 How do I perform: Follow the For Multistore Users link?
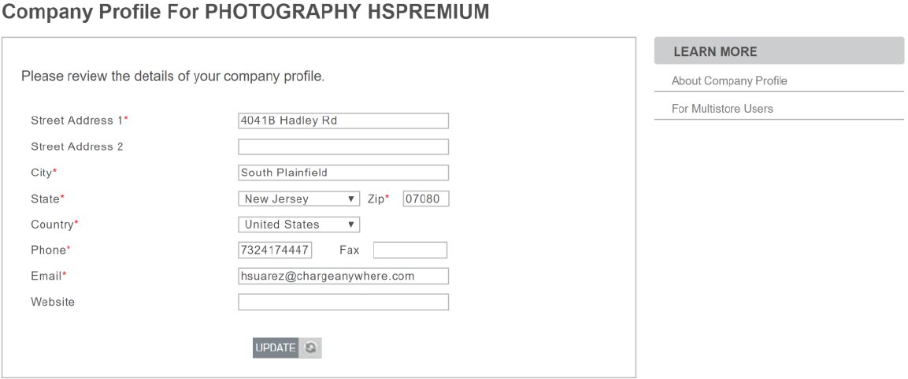click(722, 109)
